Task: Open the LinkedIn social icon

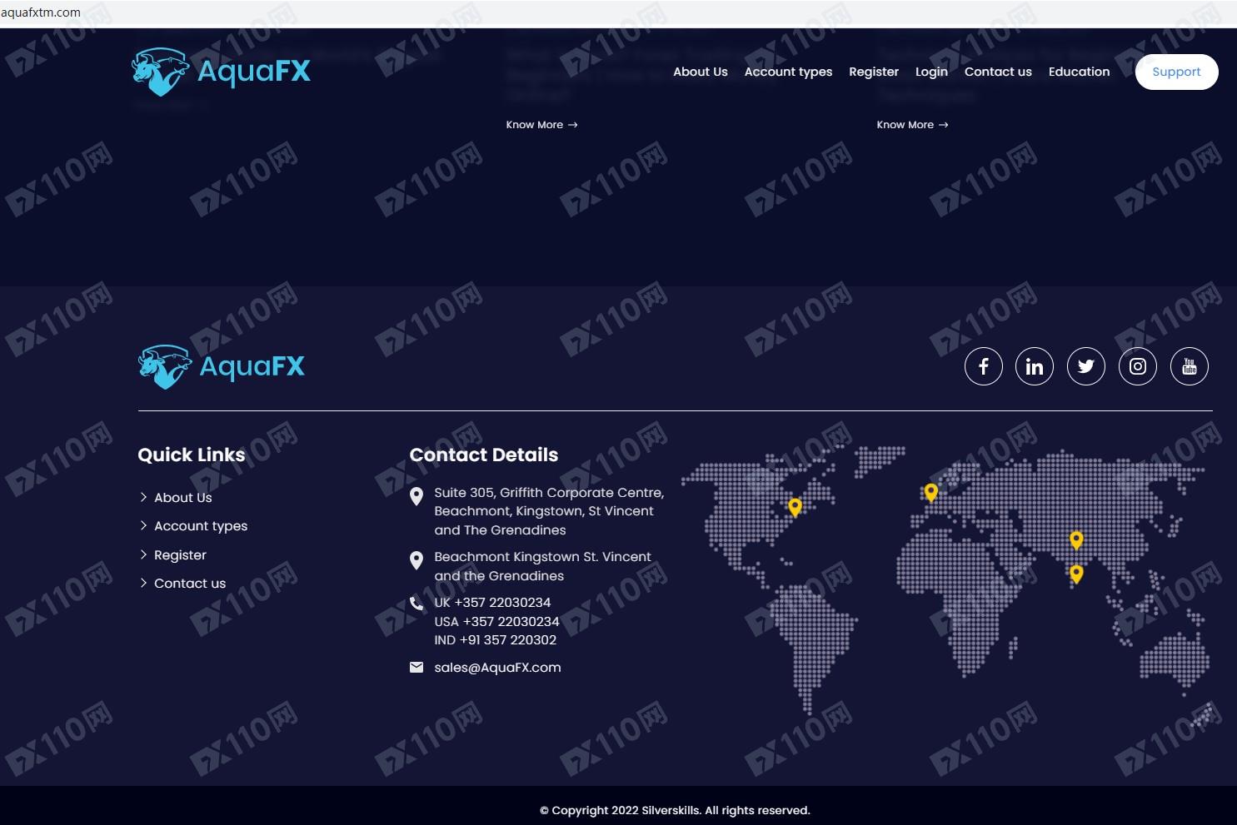Action: 1034,366
